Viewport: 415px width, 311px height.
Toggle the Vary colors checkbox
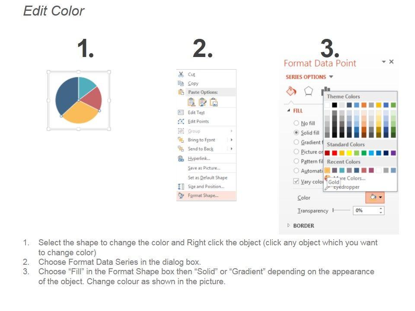point(296,181)
